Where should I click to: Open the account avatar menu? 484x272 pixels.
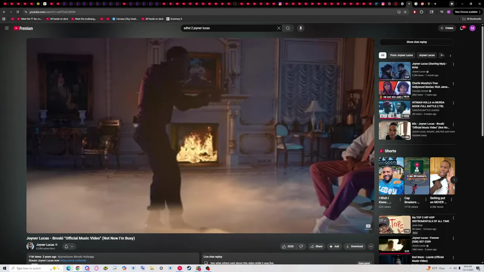tap(472, 28)
